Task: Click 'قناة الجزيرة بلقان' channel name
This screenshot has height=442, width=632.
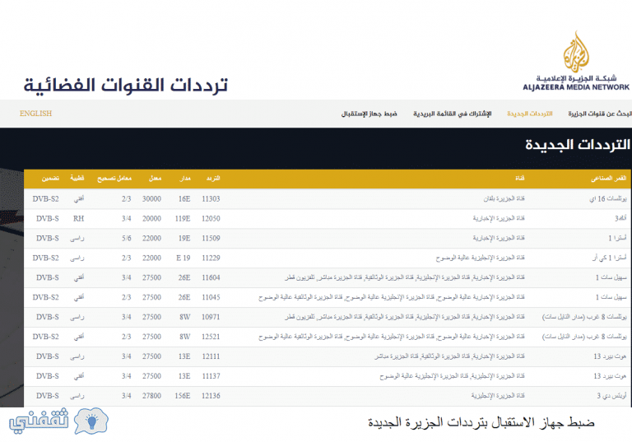Action: 504,199
